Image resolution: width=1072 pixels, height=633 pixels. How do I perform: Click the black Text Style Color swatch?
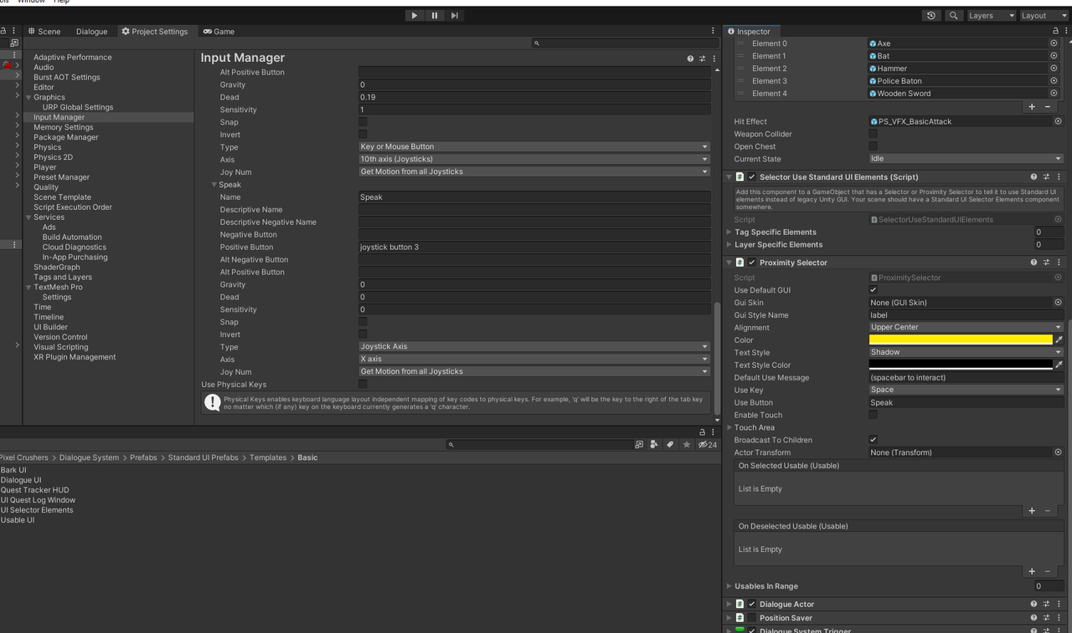(961, 365)
